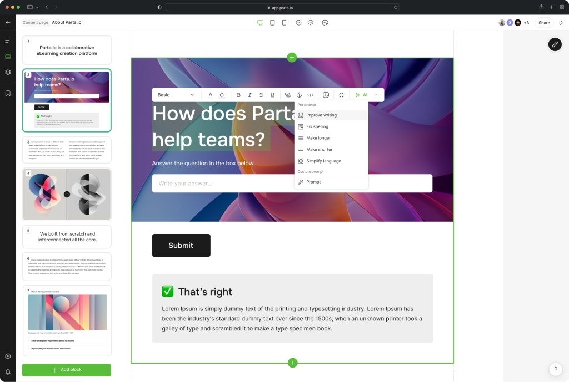569x382 pixels.
Task: Insert a special character symbol
Action: [x=341, y=95]
